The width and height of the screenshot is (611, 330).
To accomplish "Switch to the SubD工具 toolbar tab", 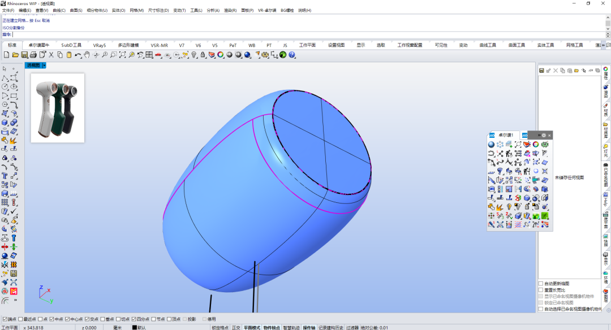I will 71,45.
